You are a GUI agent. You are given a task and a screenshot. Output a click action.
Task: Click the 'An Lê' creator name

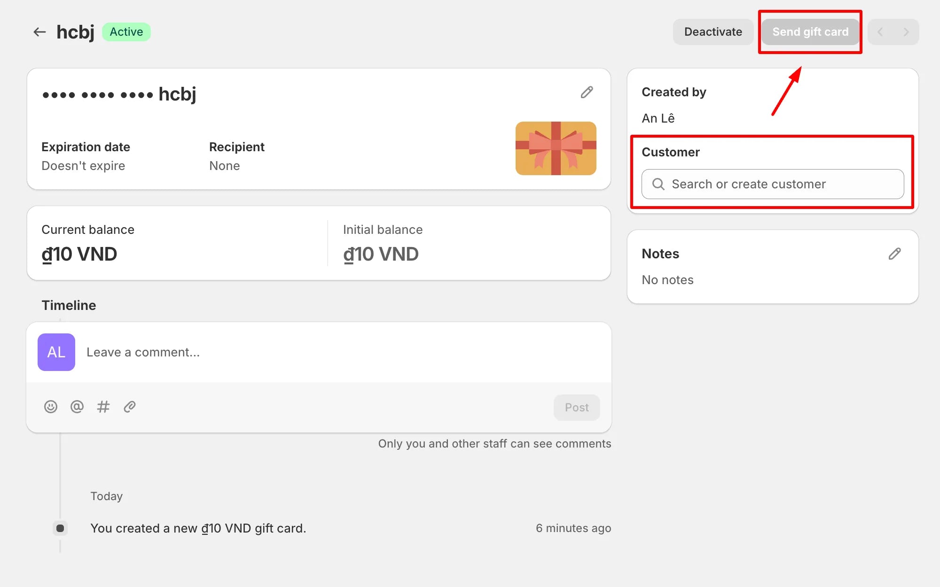click(658, 118)
